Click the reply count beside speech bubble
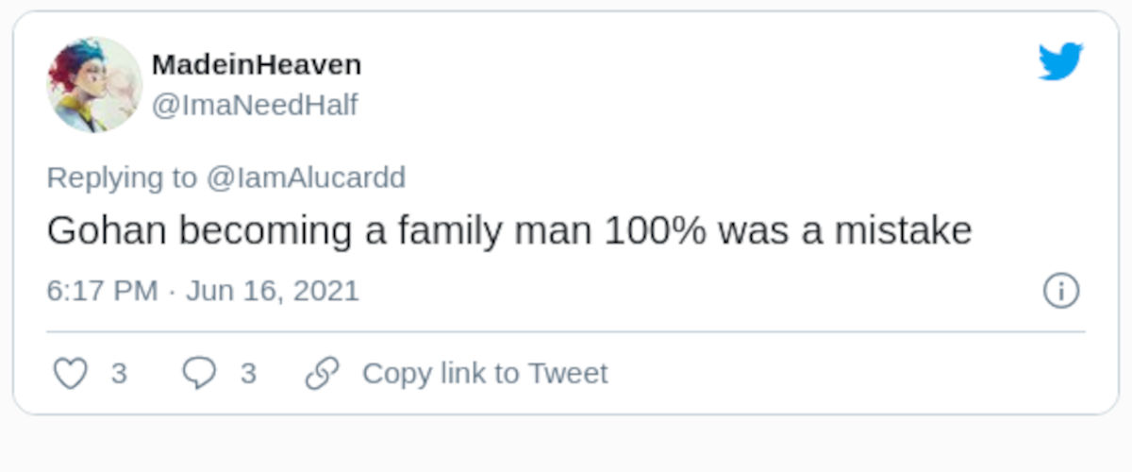 point(248,374)
